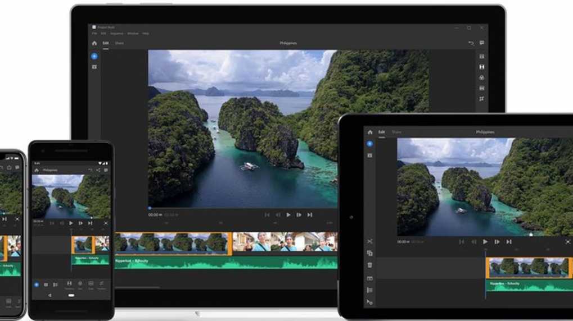Select the audio clip on Android phone timeline
This screenshot has height=321, width=573.
[91, 260]
